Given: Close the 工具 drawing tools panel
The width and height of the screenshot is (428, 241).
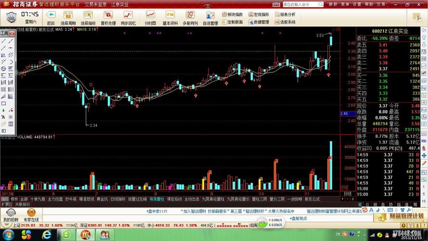Looking at the screenshot, I should 12,33.
